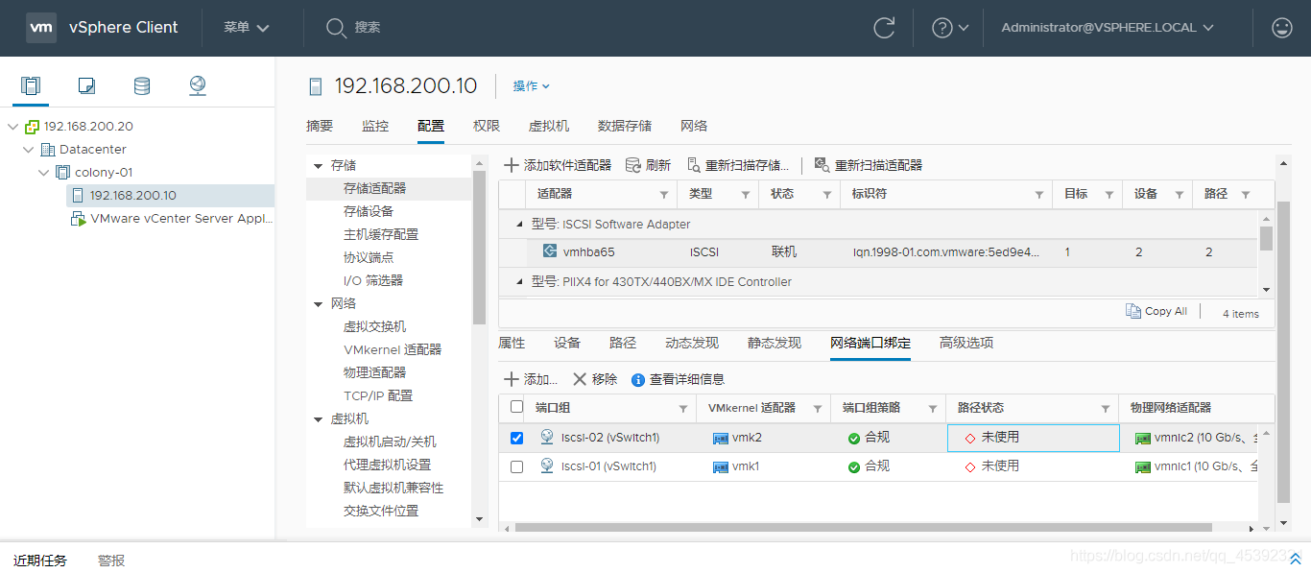
Task: Open the help question mark icon
Action: click(x=942, y=28)
